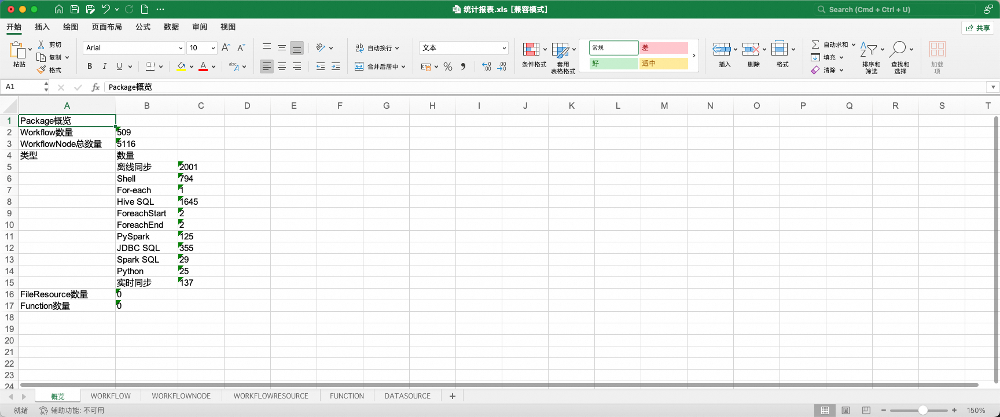Apply the 好 cell style
This screenshot has height=417, width=1000.
coord(613,64)
